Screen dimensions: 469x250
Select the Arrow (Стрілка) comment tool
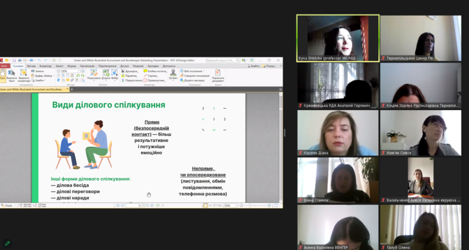point(151,76)
